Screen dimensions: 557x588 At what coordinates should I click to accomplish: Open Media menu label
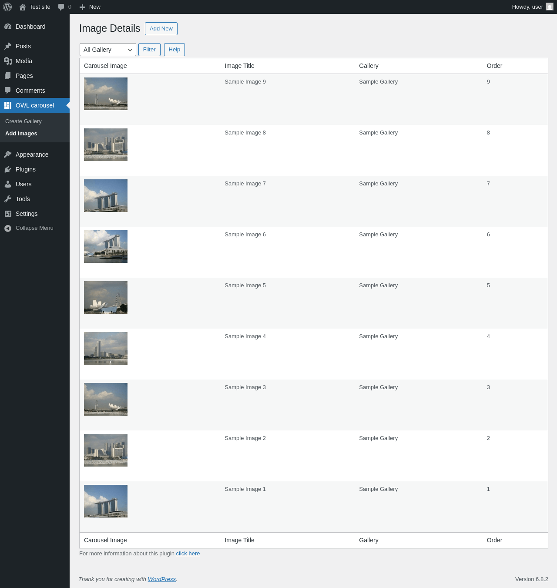(24, 61)
